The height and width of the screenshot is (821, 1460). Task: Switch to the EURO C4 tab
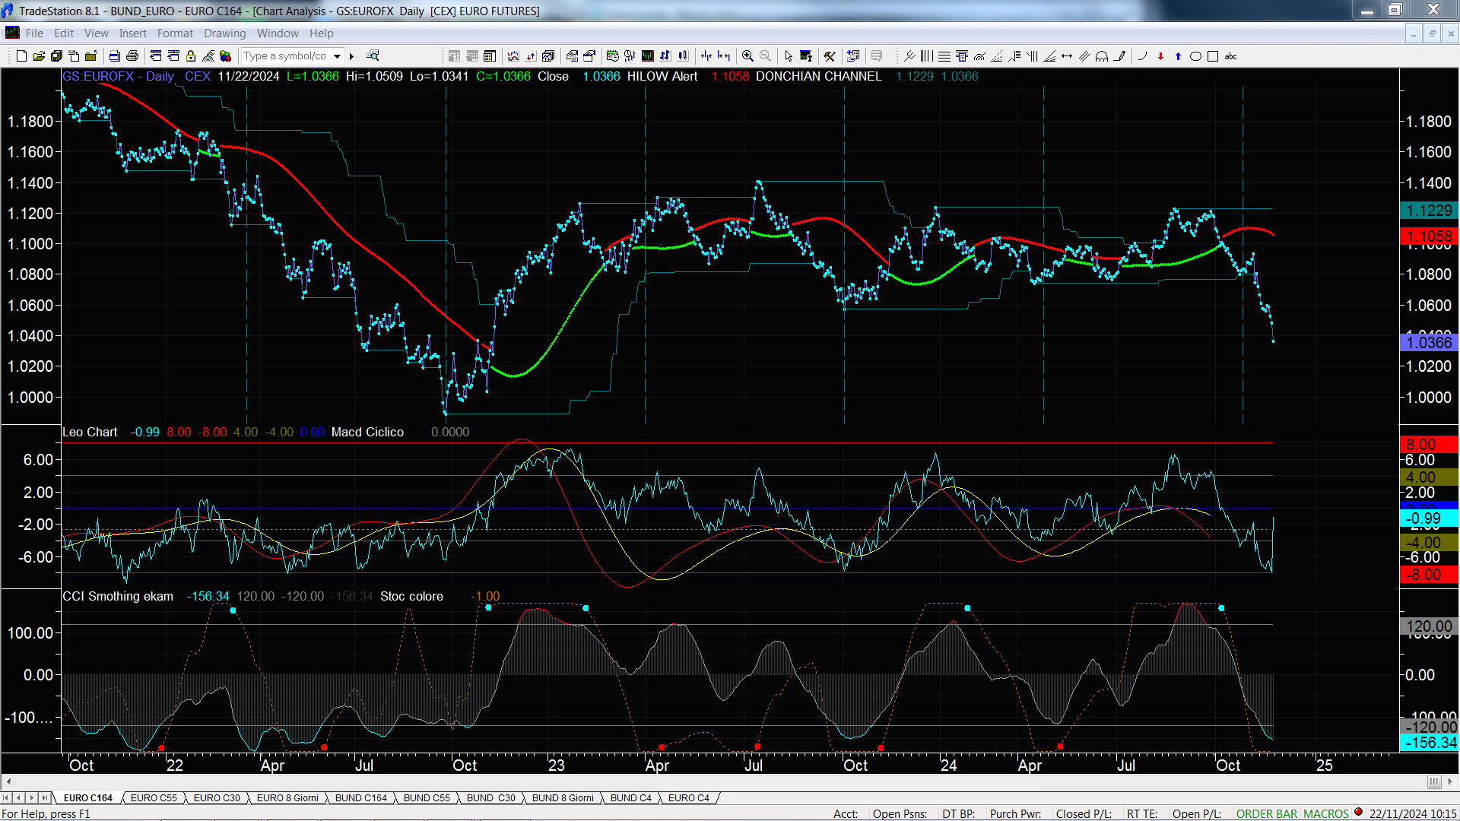[x=689, y=798]
